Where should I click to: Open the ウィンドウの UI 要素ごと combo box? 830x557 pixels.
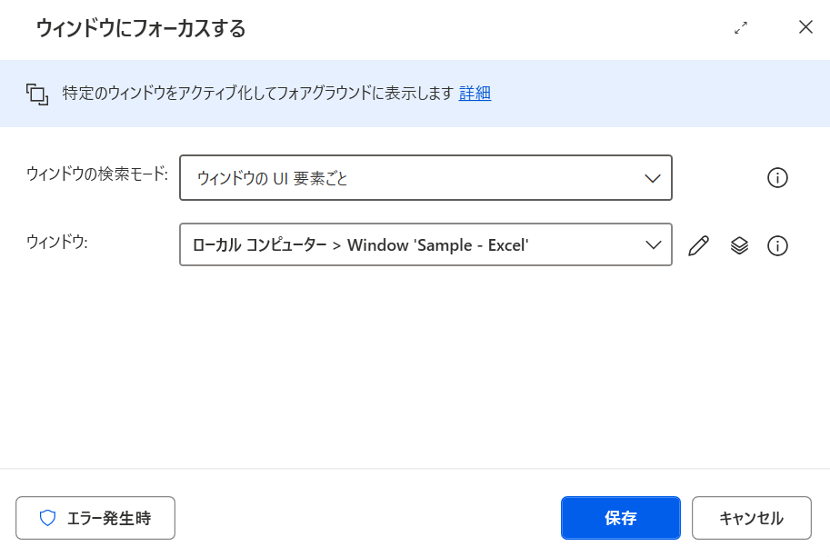[425, 178]
